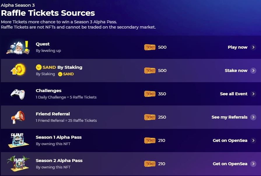The image size is (261, 176).
Task: Click the ticket icon beside 350
Action: (x=150, y=94)
